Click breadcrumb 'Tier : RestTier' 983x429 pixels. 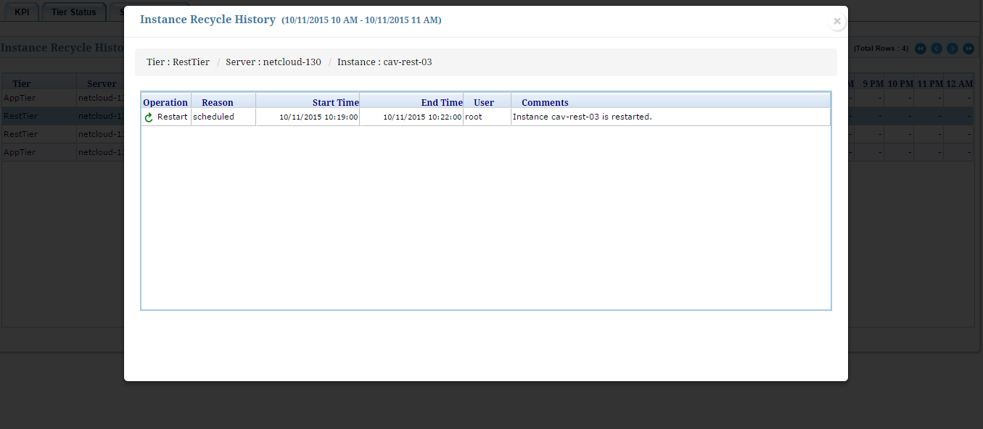178,62
